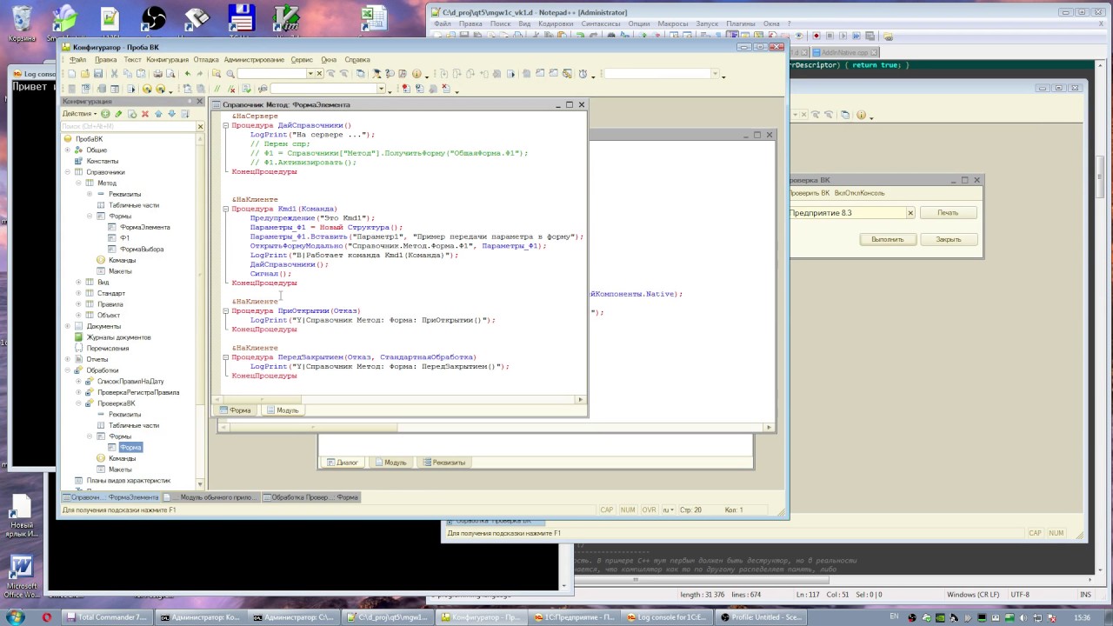Image resolution: width=1113 pixels, height=626 pixels.
Task: Click the Предприятие 8.3 input field
Action: click(847, 213)
